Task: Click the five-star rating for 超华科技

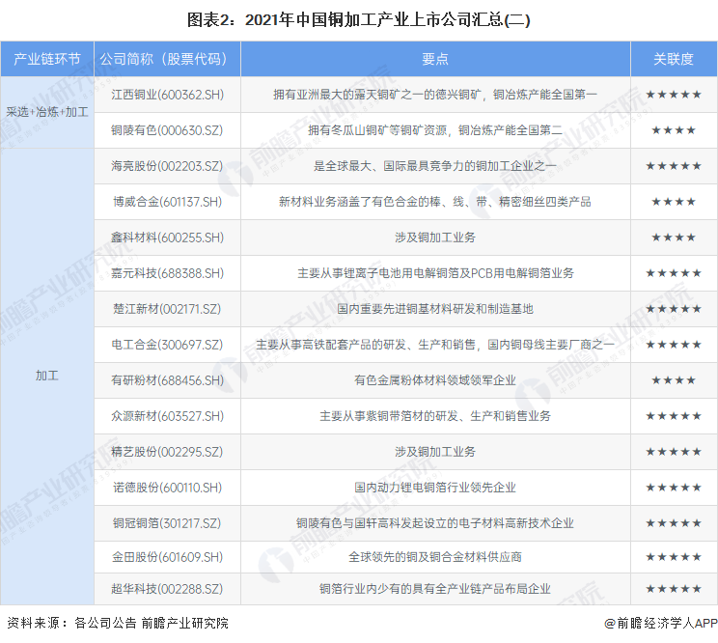Action: [674, 589]
